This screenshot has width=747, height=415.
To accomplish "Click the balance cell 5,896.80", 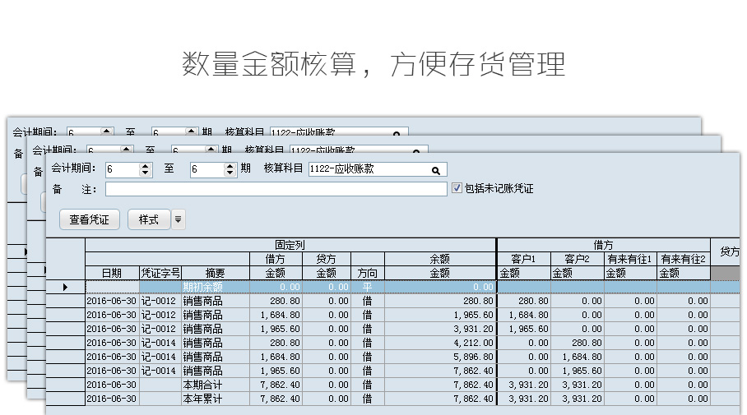I will [439, 357].
